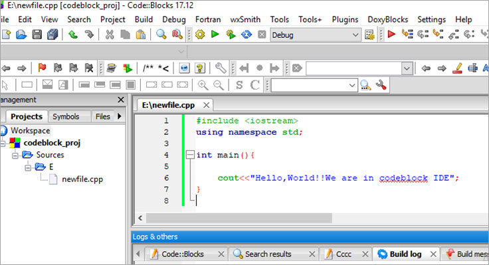Open the DoxyBlocks menu
The width and height of the screenshot is (489, 265).
[x=387, y=19]
